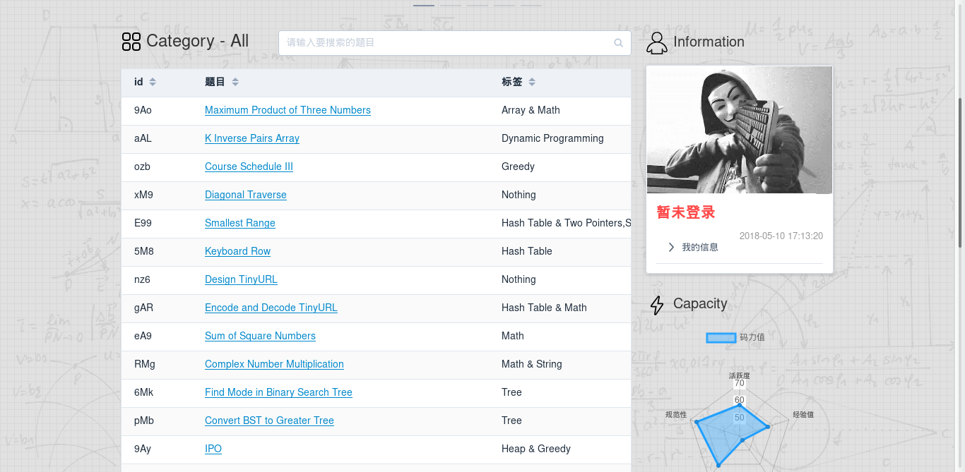The image size is (965, 472).
Task: Click the Category grid icon
Action: [x=131, y=42]
